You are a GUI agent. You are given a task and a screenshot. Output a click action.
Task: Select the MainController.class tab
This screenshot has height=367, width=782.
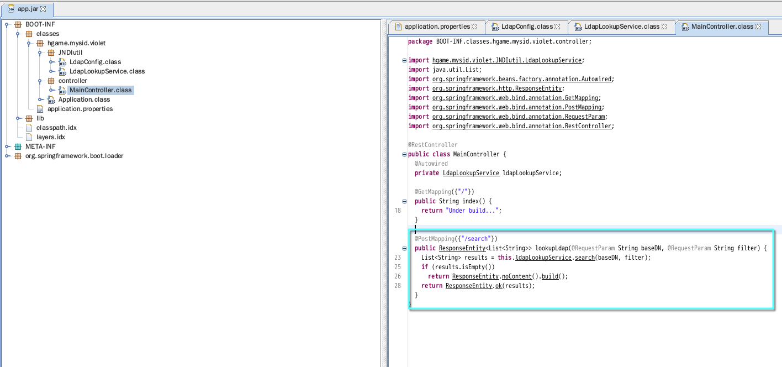click(722, 27)
